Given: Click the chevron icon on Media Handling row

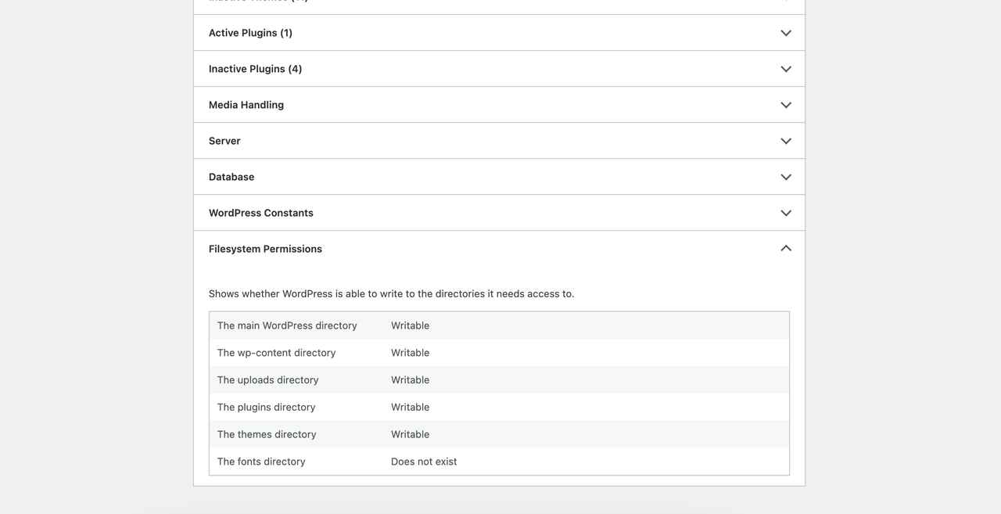Looking at the screenshot, I should click(x=786, y=105).
